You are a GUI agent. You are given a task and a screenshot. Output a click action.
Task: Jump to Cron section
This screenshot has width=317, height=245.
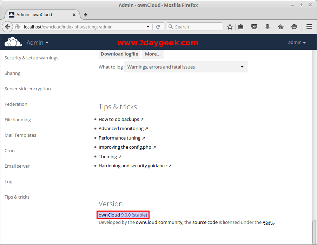(10, 151)
